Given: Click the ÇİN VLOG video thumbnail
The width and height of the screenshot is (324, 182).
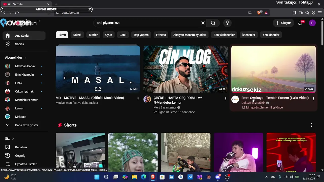Looking at the screenshot, I should (186, 69).
